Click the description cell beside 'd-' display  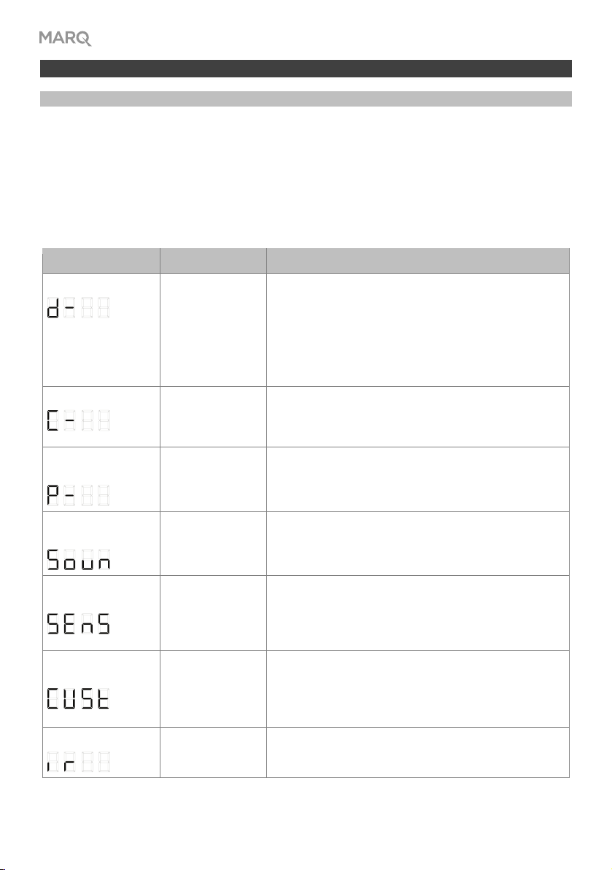click(x=417, y=330)
